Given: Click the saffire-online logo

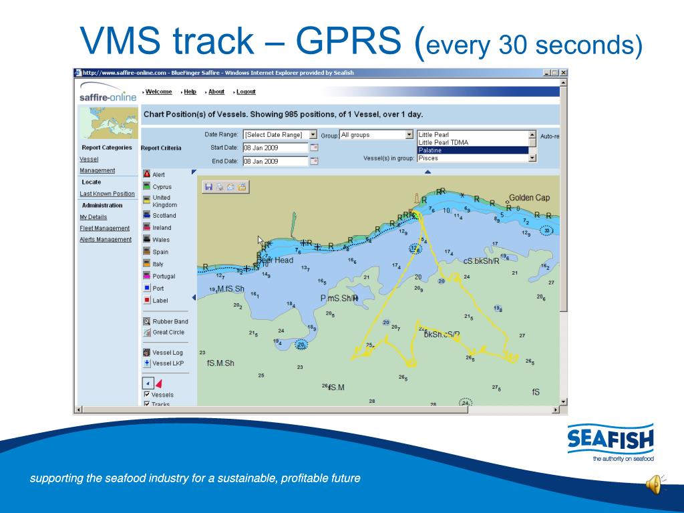Looking at the screenshot, I should [x=108, y=92].
